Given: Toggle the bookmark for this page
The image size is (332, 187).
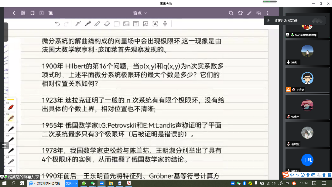Looking at the screenshot, I should point(32,13).
